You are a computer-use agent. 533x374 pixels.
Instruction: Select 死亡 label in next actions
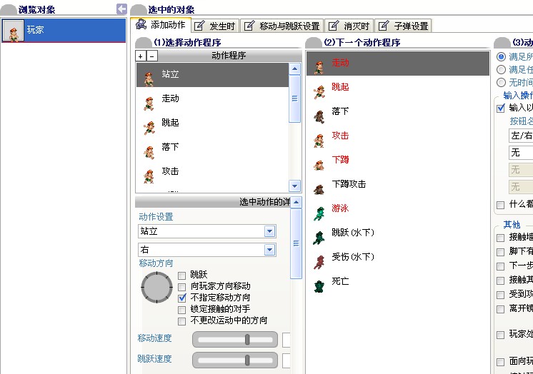[340, 281]
